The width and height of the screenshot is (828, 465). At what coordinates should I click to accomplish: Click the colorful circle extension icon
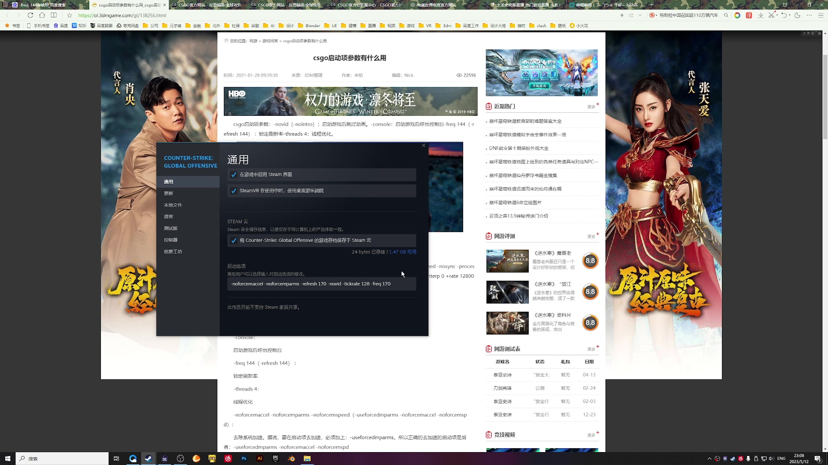click(x=737, y=15)
